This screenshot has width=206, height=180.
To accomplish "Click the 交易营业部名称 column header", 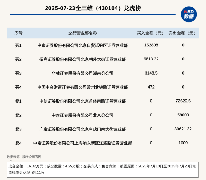I will tap(83, 33).
